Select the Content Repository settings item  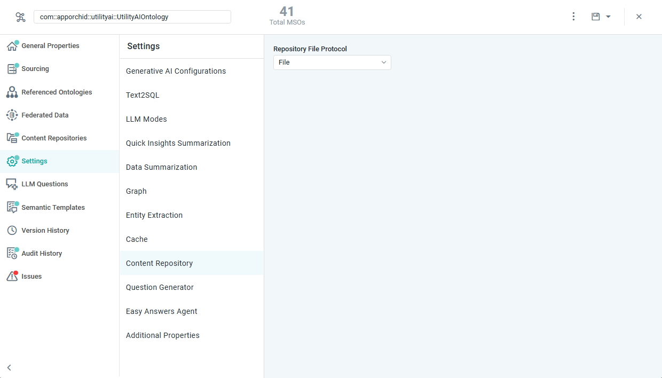pos(192,263)
